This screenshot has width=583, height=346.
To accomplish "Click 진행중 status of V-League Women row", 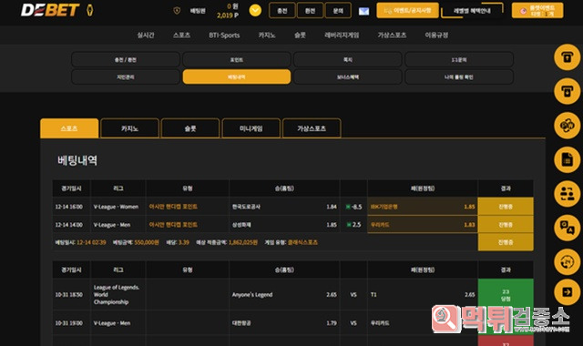I will [x=506, y=207].
